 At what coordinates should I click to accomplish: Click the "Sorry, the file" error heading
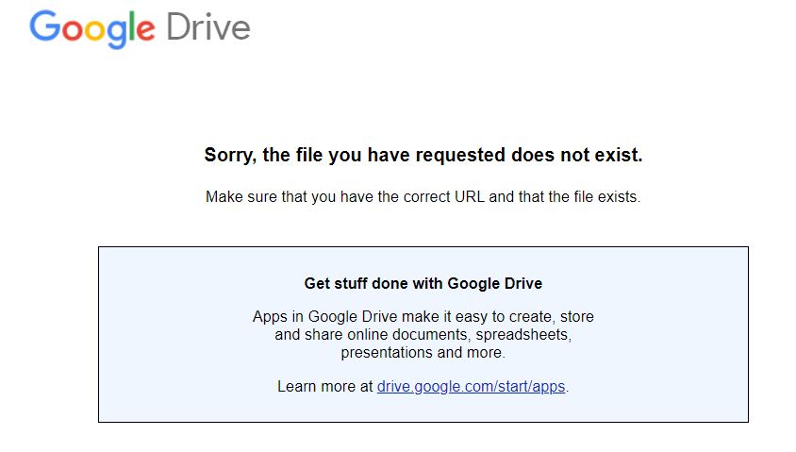[x=423, y=155]
